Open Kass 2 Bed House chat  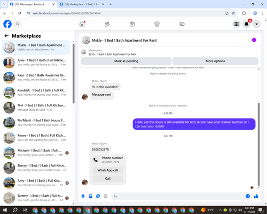click(36, 78)
